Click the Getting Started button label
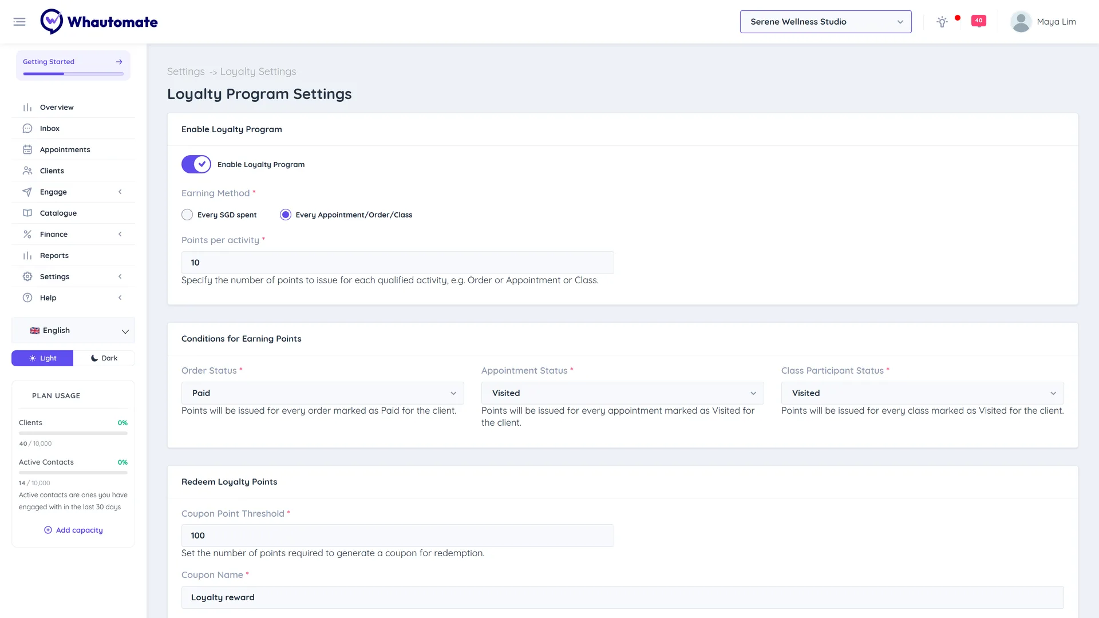Screen dimensions: 1099x618 click(x=49, y=62)
